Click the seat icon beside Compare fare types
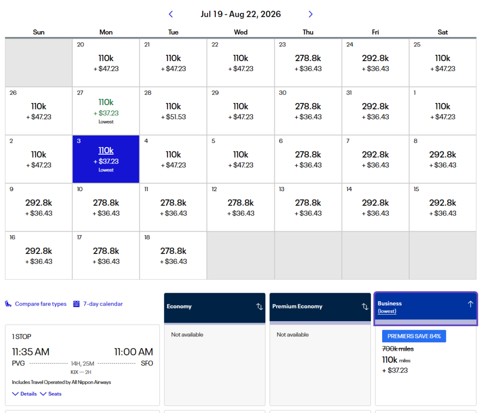This screenshot has height=413, width=481. coord(8,304)
